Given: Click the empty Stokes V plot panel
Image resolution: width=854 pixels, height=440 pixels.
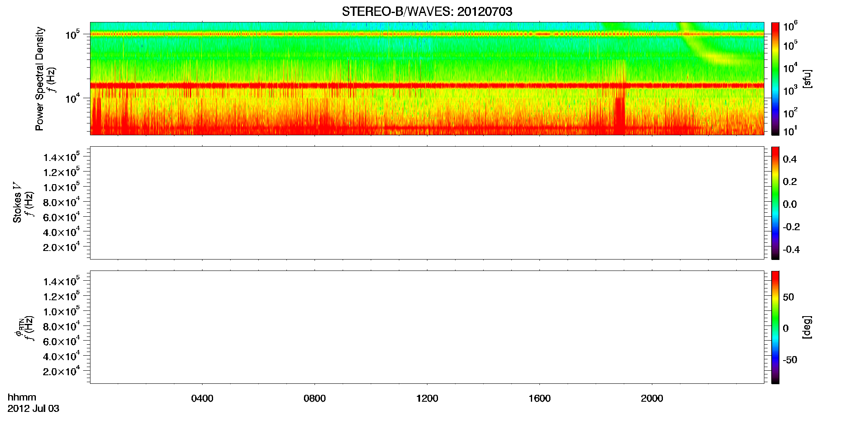Looking at the screenshot, I should click(427, 203).
